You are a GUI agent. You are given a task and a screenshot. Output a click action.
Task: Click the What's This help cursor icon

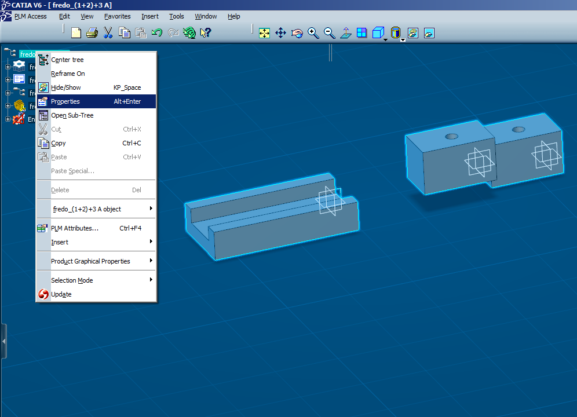(x=205, y=33)
